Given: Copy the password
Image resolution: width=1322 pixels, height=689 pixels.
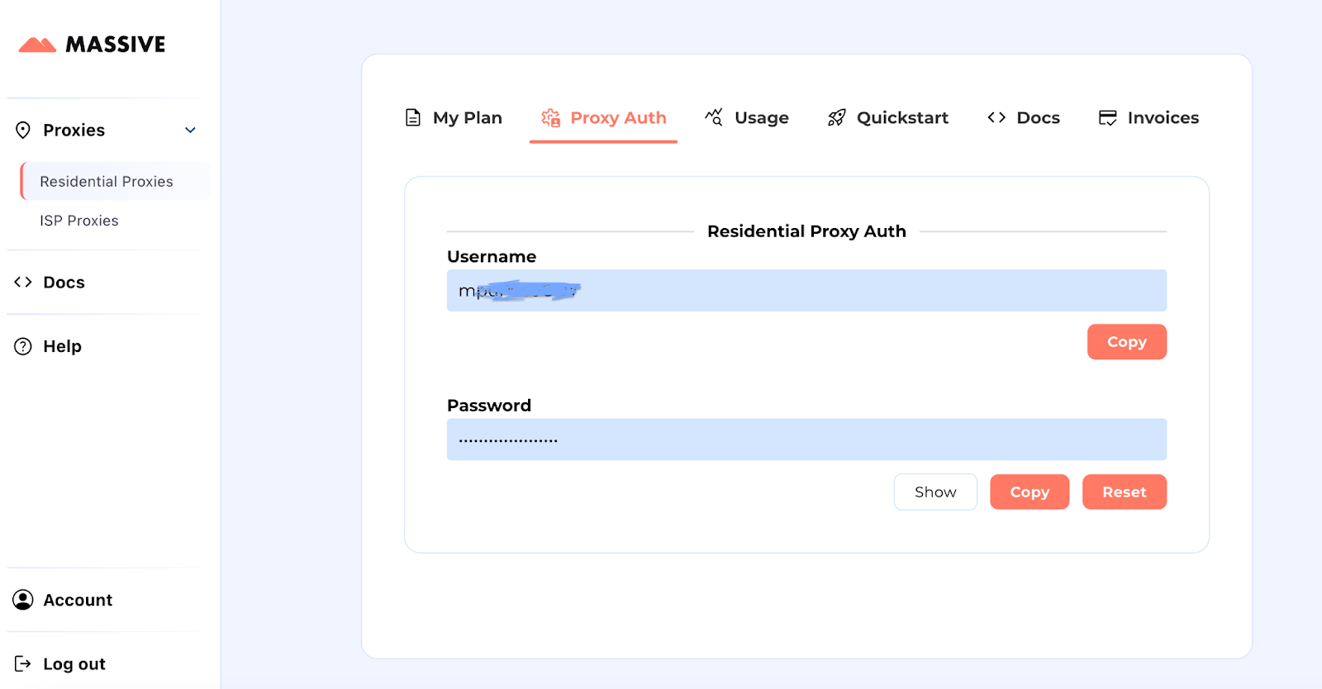Looking at the screenshot, I should coord(1030,492).
